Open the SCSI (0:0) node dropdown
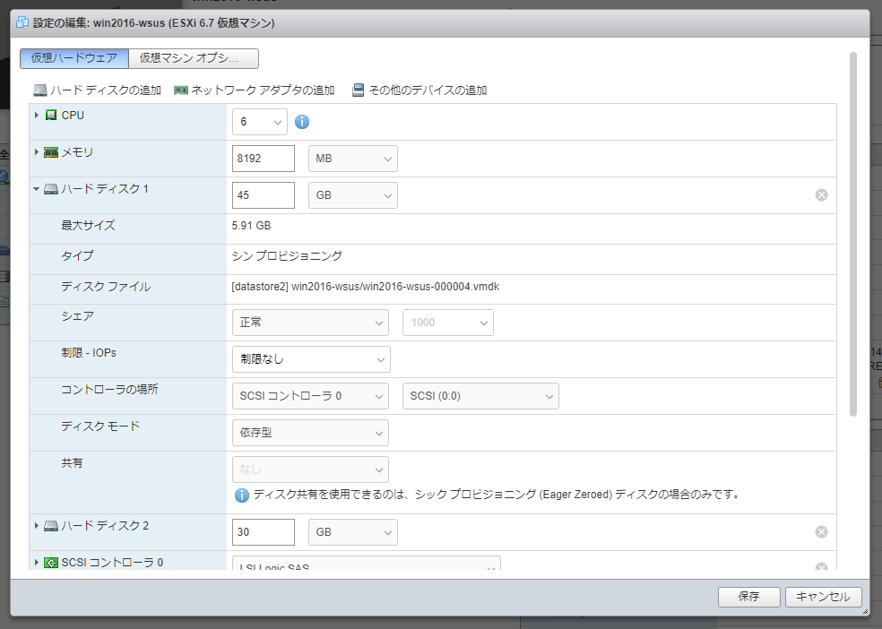The width and height of the screenshot is (882, 629). (481, 396)
